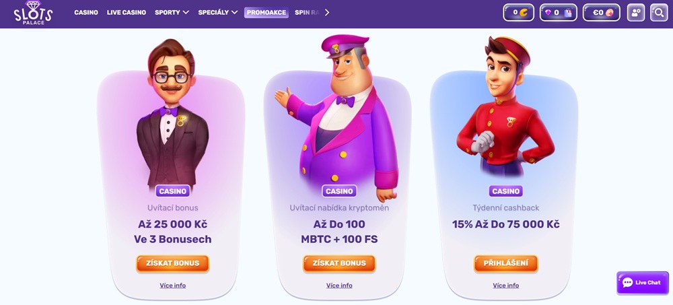Expand the SPORTY dropdown menu
673x305 pixels.
click(x=172, y=13)
